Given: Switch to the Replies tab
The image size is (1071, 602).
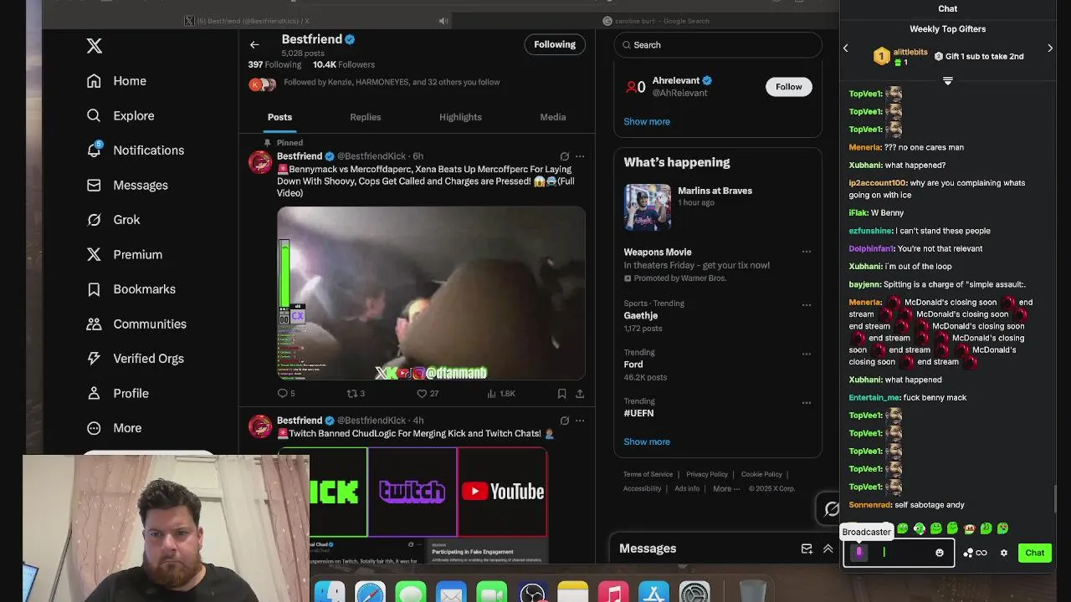Looking at the screenshot, I should click(x=366, y=117).
